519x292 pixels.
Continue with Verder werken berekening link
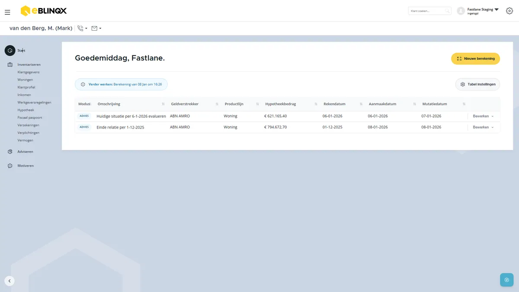click(121, 84)
